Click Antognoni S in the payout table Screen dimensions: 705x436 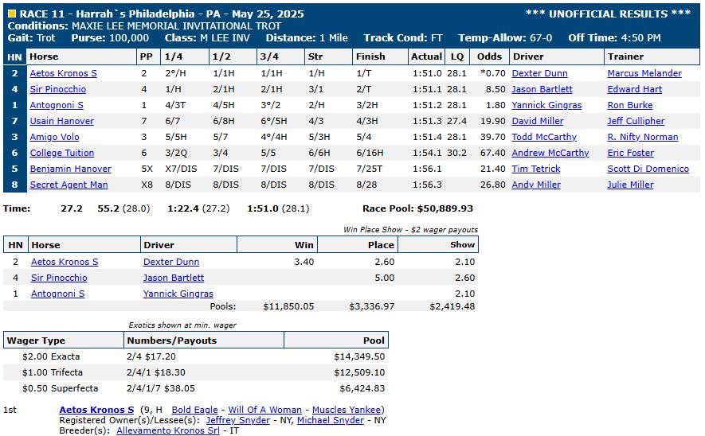click(57, 294)
